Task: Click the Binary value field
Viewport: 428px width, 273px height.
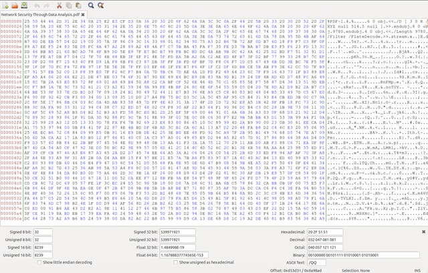Action: (363, 255)
